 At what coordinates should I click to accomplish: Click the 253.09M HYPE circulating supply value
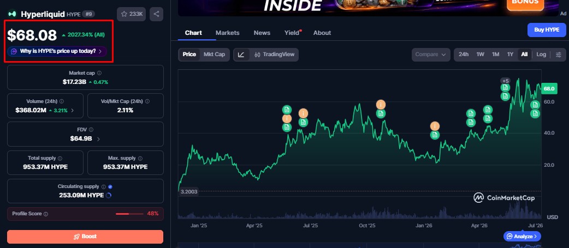[81, 195]
